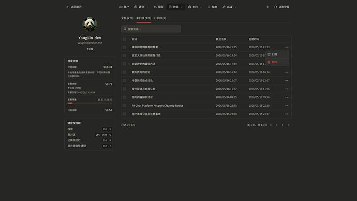
Task: Go to previous page chevron
Action: 277,125
